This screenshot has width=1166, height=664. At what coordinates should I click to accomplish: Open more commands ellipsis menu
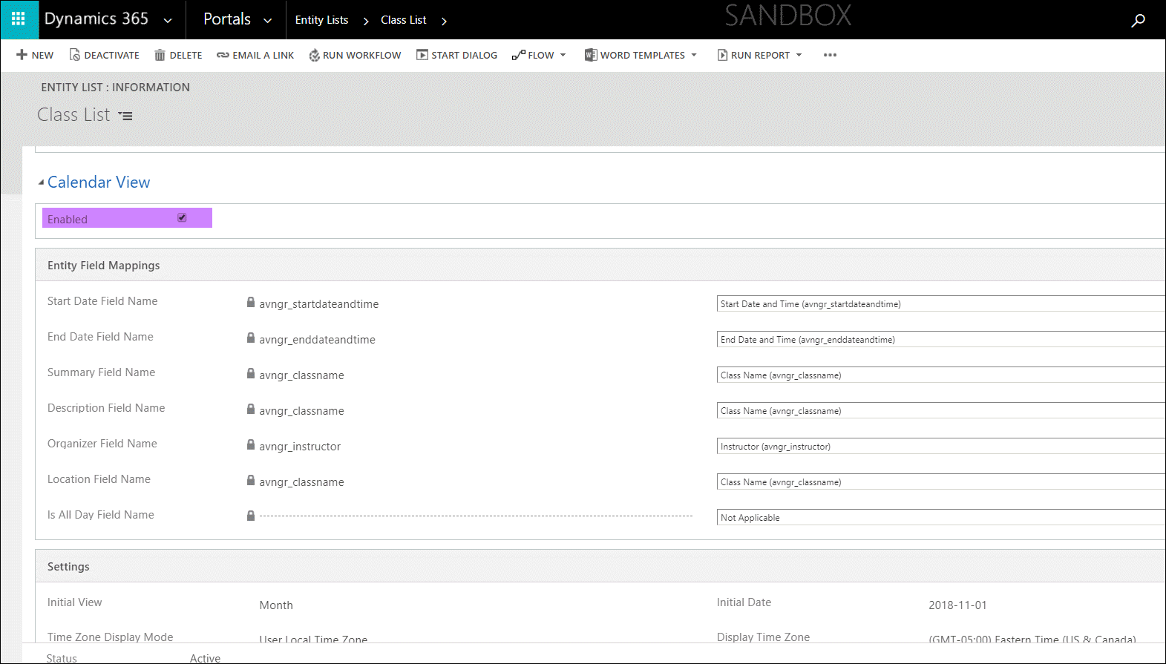click(830, 55)
